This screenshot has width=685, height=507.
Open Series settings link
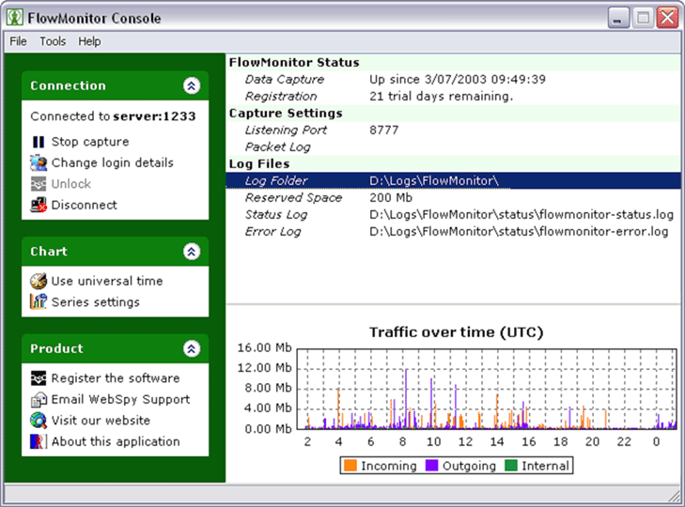point(96,302)
